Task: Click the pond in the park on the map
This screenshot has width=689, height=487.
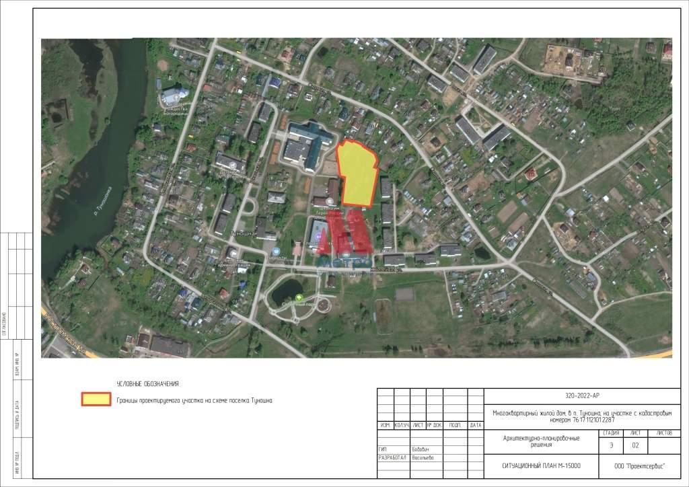Action: pyautogui.click(x=287, y=290)
